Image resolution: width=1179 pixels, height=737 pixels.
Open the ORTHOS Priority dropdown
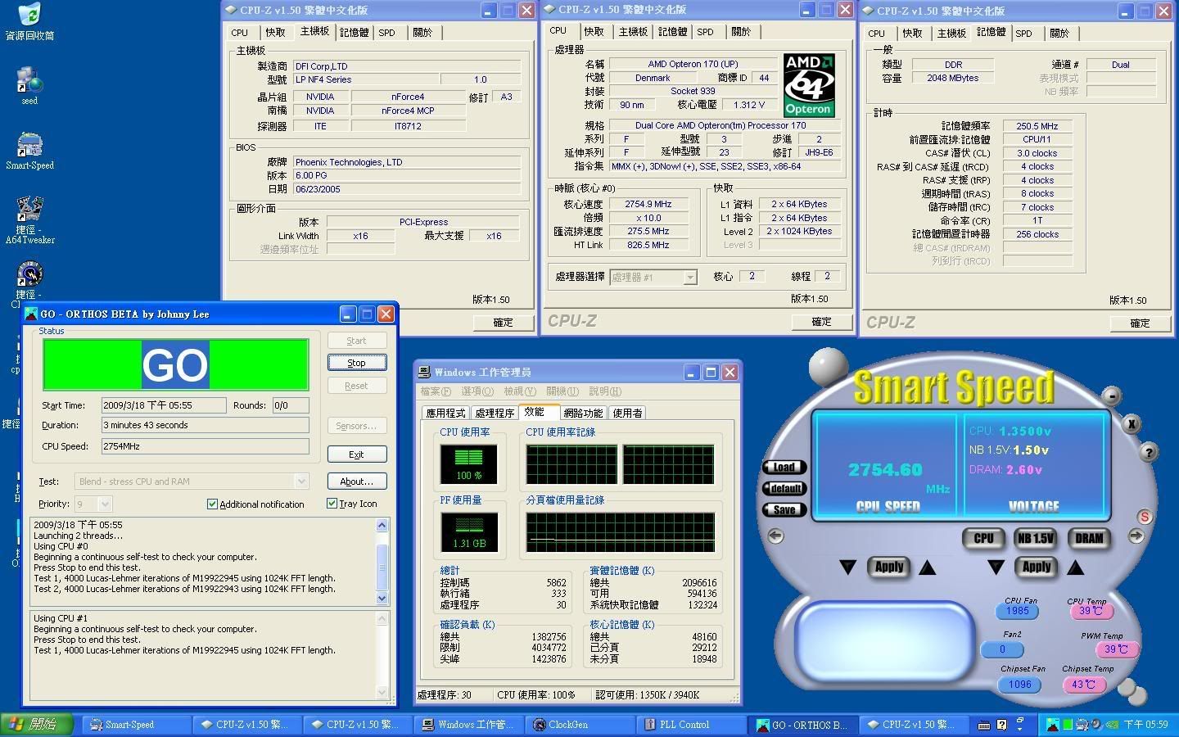104,504
